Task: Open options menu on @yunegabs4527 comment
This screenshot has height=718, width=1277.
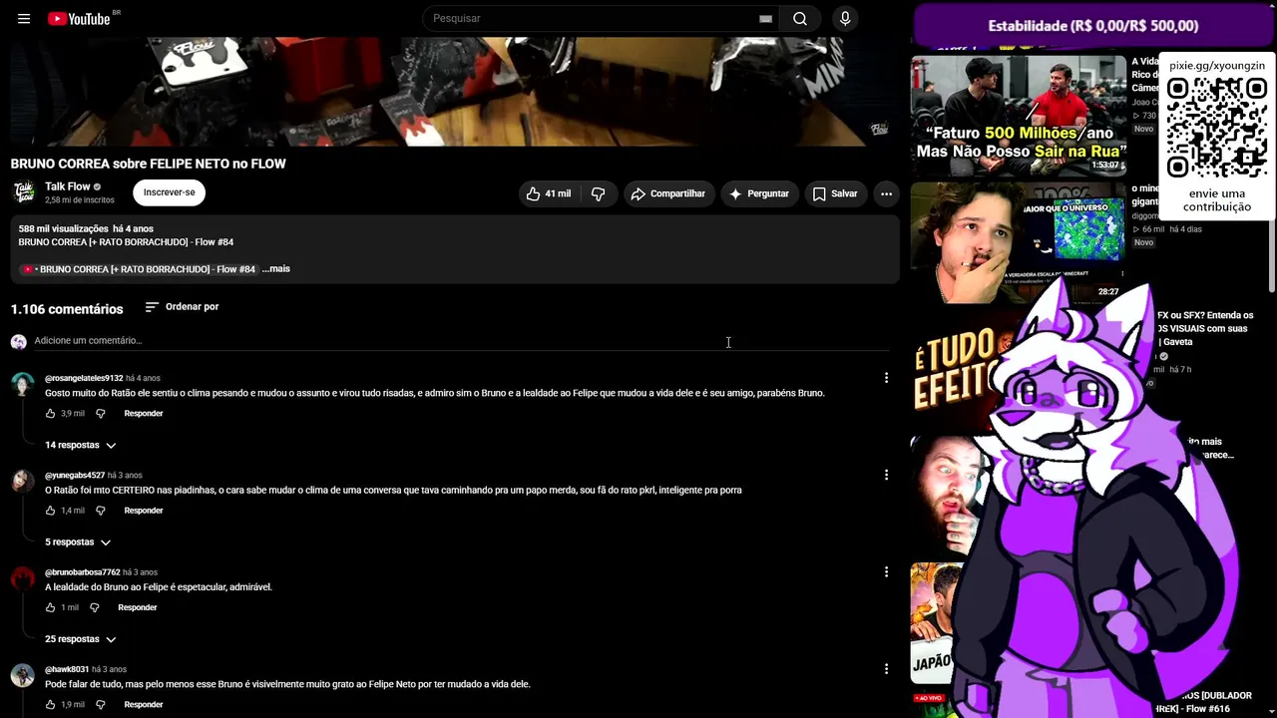Action: pos(886,475)
